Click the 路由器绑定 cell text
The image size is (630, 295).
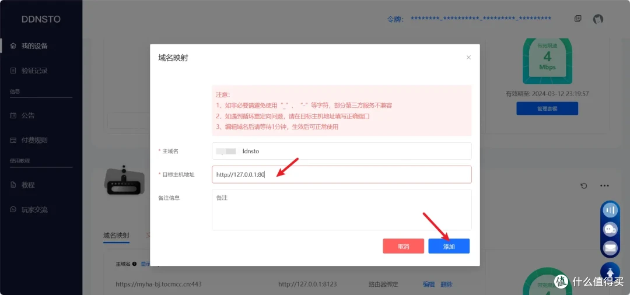pyautogui.click(x=383, y=284)
